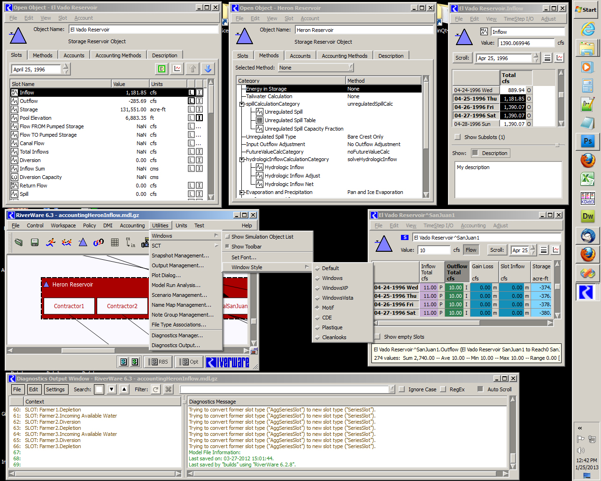Choose Plot Dialog menu entry
Screen dimensions: 601x481
pyautogui.click(x=166, y=275)
